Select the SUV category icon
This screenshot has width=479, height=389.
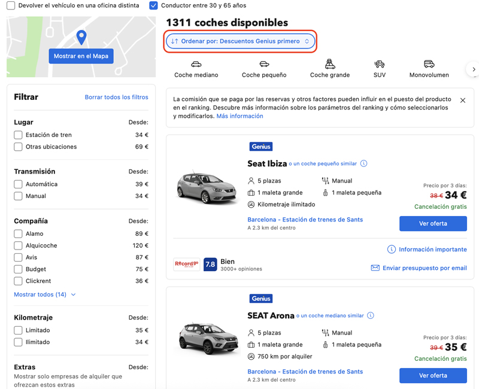(x=380, y=64)
